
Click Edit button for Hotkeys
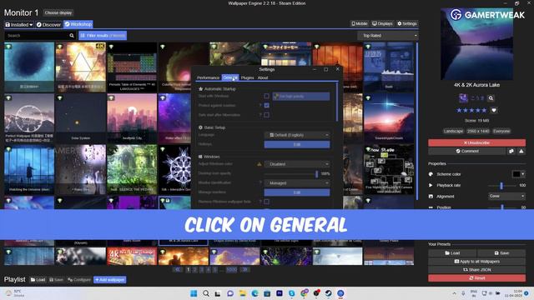297,144
